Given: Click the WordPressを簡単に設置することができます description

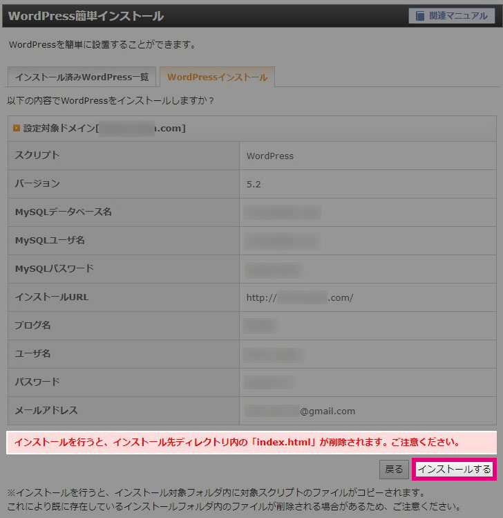Looking at the screenshot, I should tap(103, 44).
